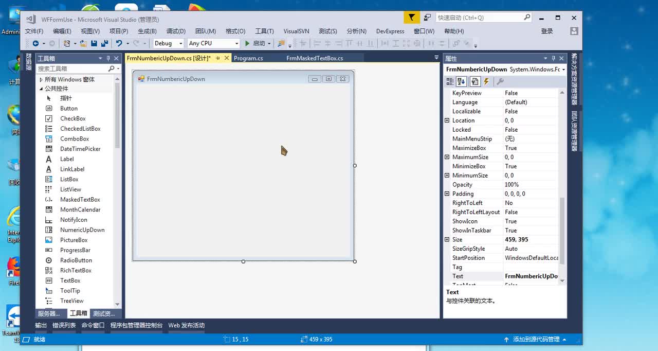The height and width of the screenshot is (351, 658).
Task: Pick the DateTimePicker toolbox control
Action: (80, 149)
